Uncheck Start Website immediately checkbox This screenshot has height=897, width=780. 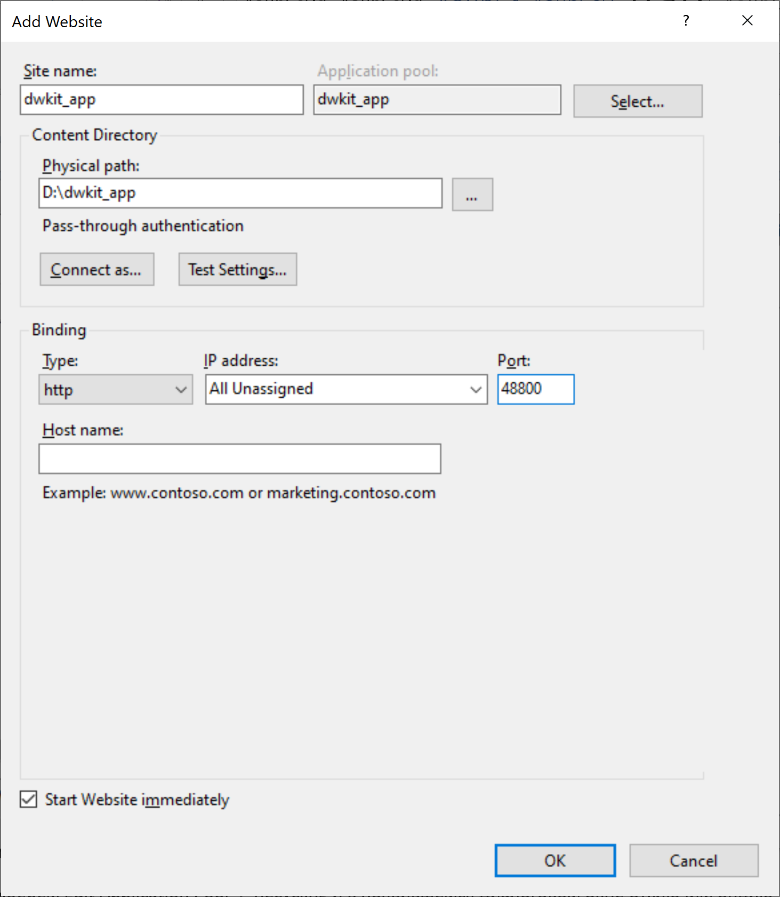(28, 799)
